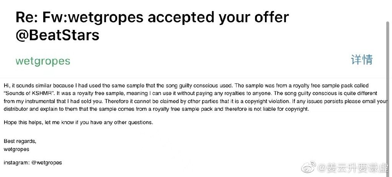The width and height of the screenshot is (392, 177).
Task: Click the Weibo logo watermark icon
Action: coord(309,167)
